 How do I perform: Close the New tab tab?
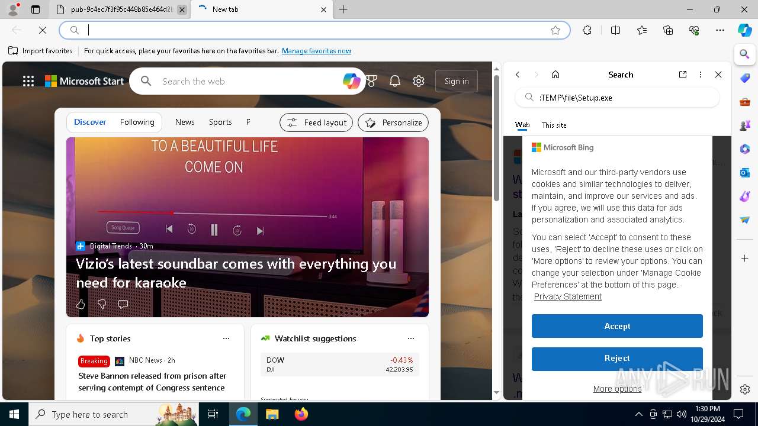[x=324, y=9]
